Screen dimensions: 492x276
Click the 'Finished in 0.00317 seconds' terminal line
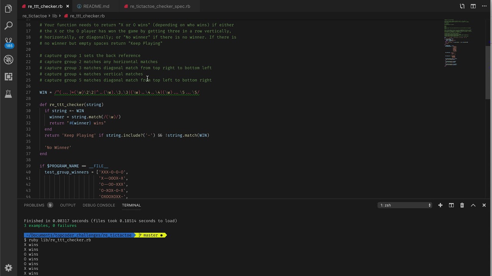tap(100, 221)
